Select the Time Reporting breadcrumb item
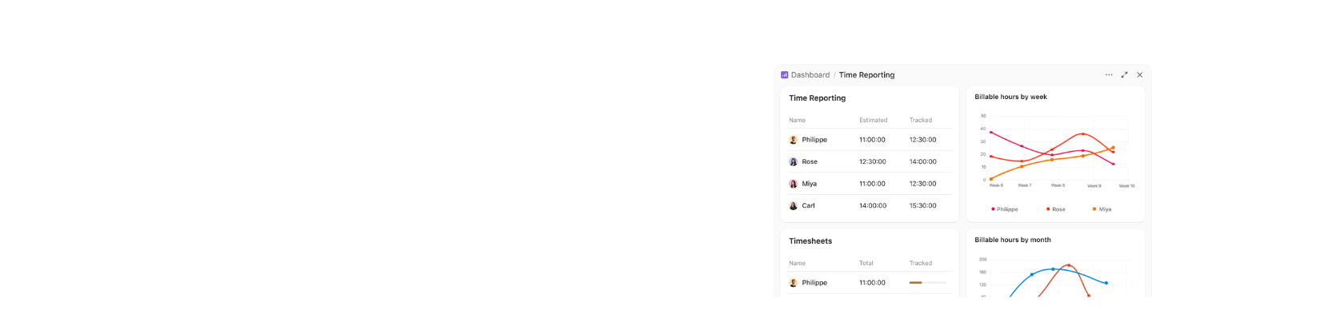The width and height of the screenshot is (1320, 330). pyautogui.click(x=866, y=75)
